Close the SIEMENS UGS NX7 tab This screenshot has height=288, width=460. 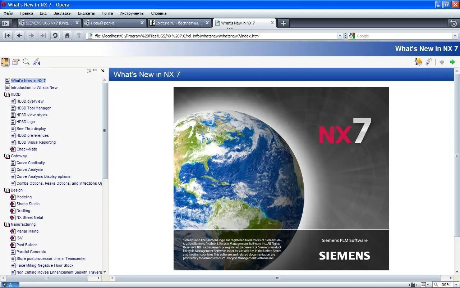coord(77,23)
